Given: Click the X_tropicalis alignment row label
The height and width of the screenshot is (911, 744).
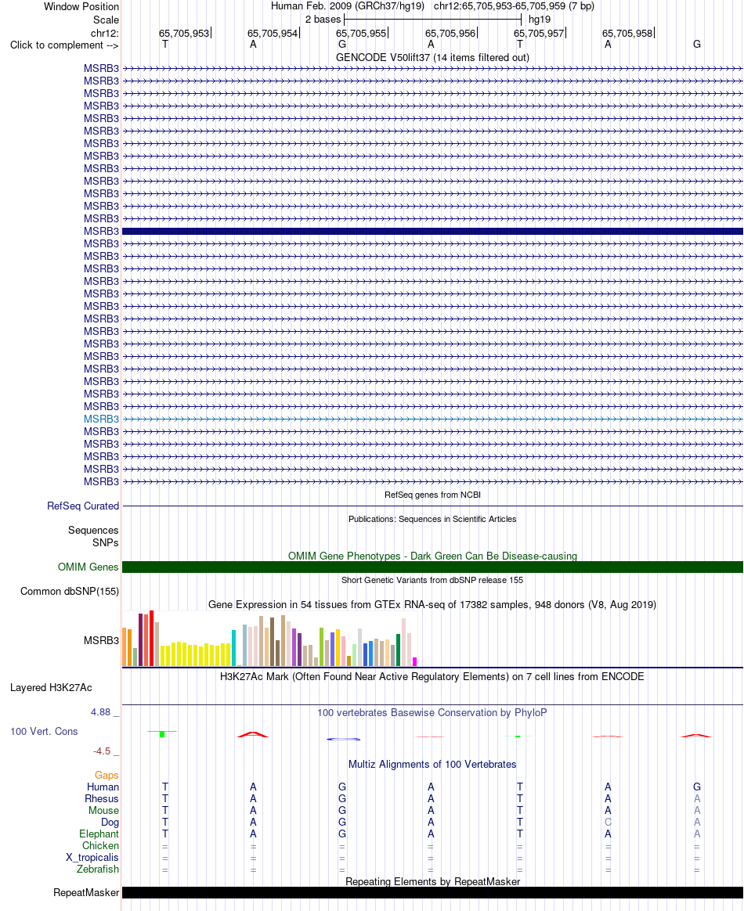Looking at the screenshot, I should 92,858.
